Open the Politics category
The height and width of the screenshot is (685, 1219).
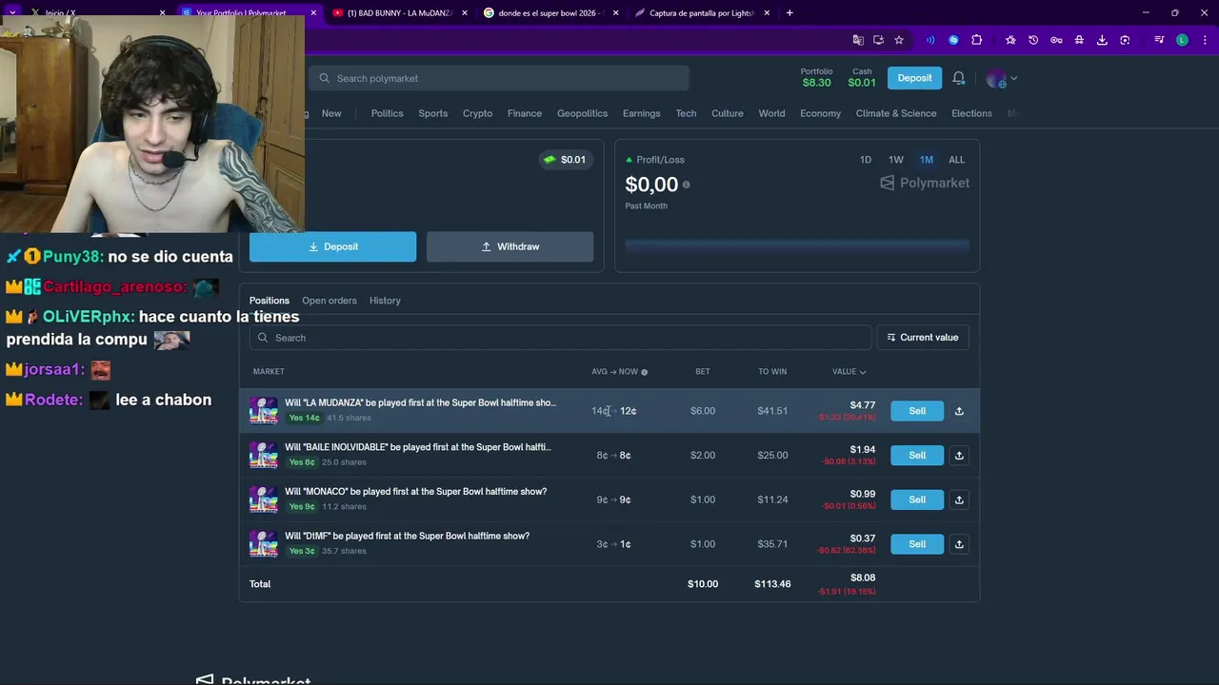[x=387, y=113]
